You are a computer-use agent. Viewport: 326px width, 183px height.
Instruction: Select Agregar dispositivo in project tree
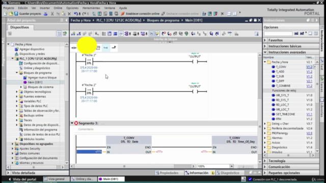(32, 49)
